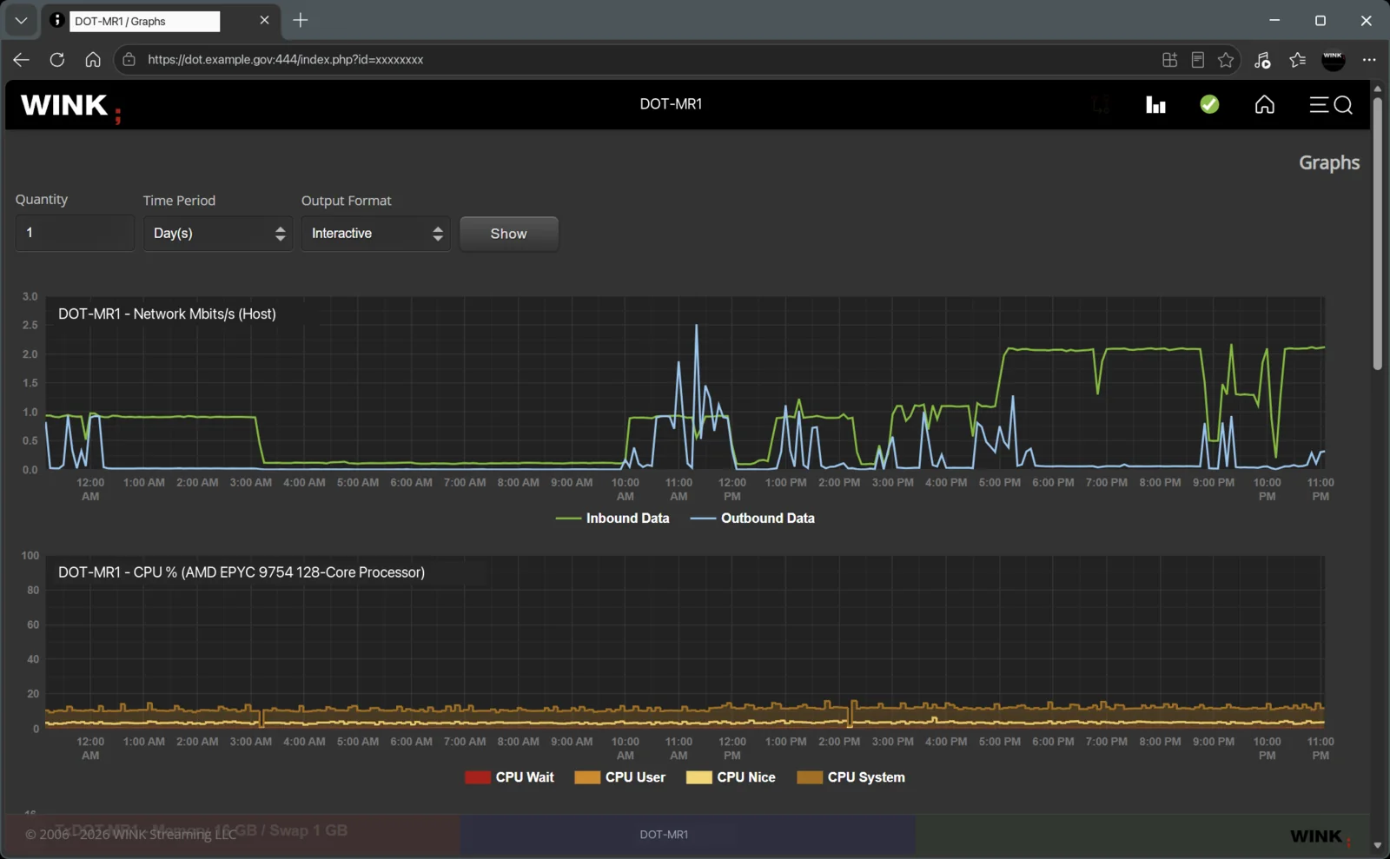Image resolution: width=1390 pixels, height=859 pixels.
Task: Expand the browser tab search chevron
Action: [x=21, y=20]
